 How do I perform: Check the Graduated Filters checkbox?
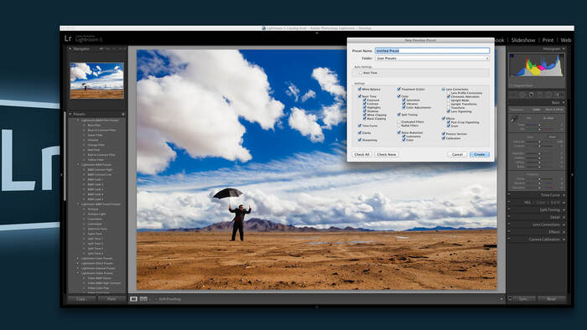click(x=398, y=121)
